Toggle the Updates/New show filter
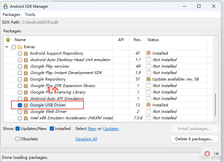 17,129
